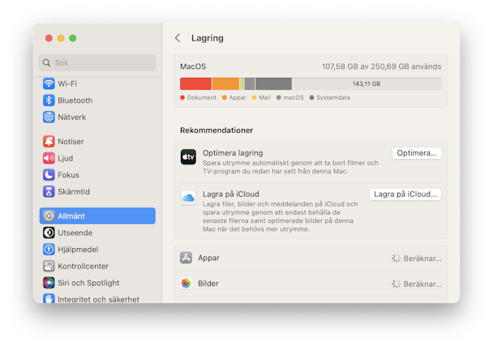Click the macOS legend label
Viewport: 493px width, 347px height.
point(294,97)
